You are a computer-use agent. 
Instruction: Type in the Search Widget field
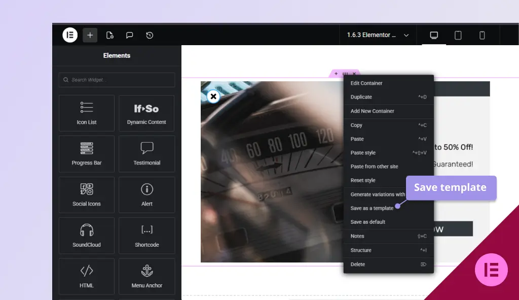tap(117, 80)
